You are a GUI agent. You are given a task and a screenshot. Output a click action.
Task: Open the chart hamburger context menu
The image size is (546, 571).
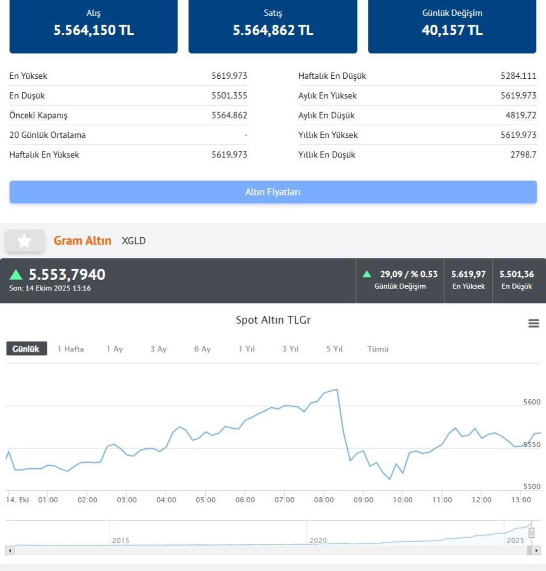[533, 323]
